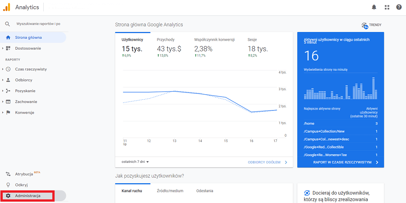Viewport: 406px width, 203px height.
Task: Click the 'Strona główna Google Analytics' heading
Action: tap(149, 25)
